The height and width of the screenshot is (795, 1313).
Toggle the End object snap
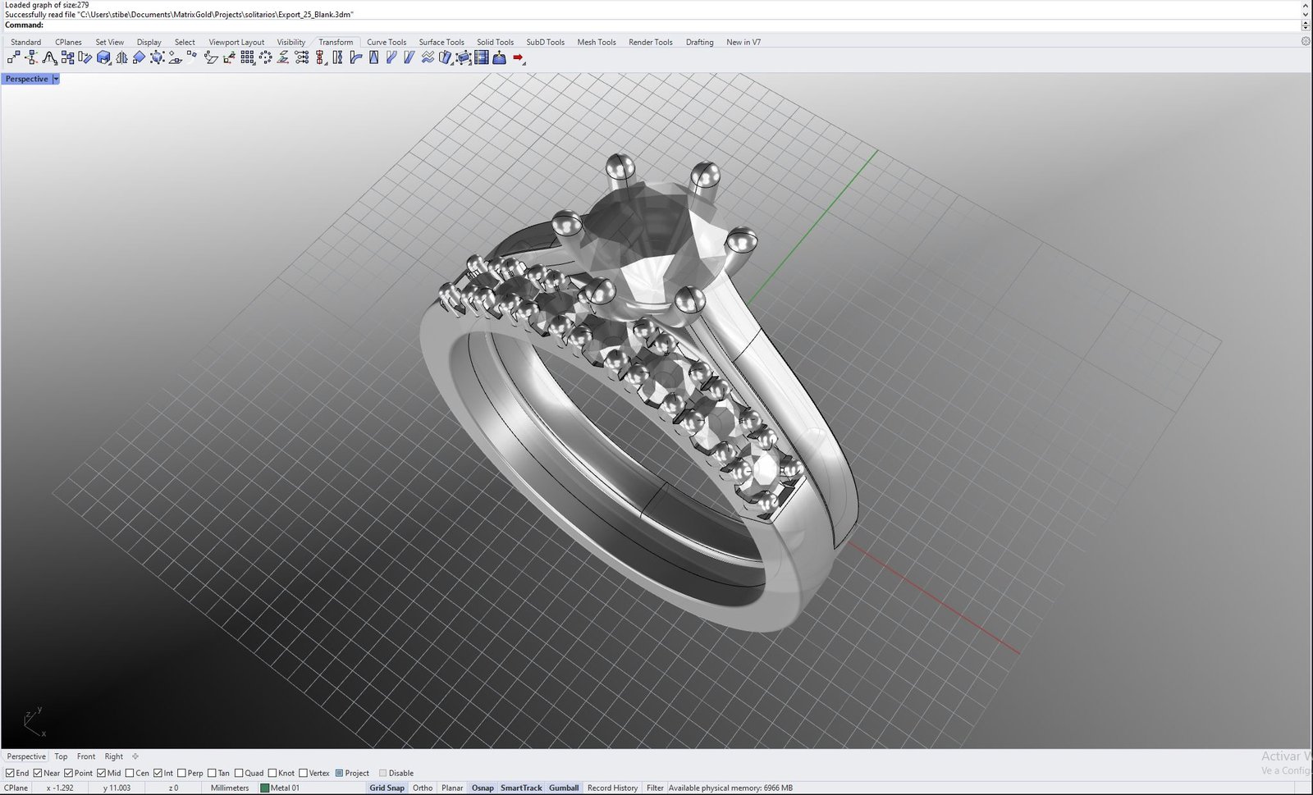coord(11,772)
